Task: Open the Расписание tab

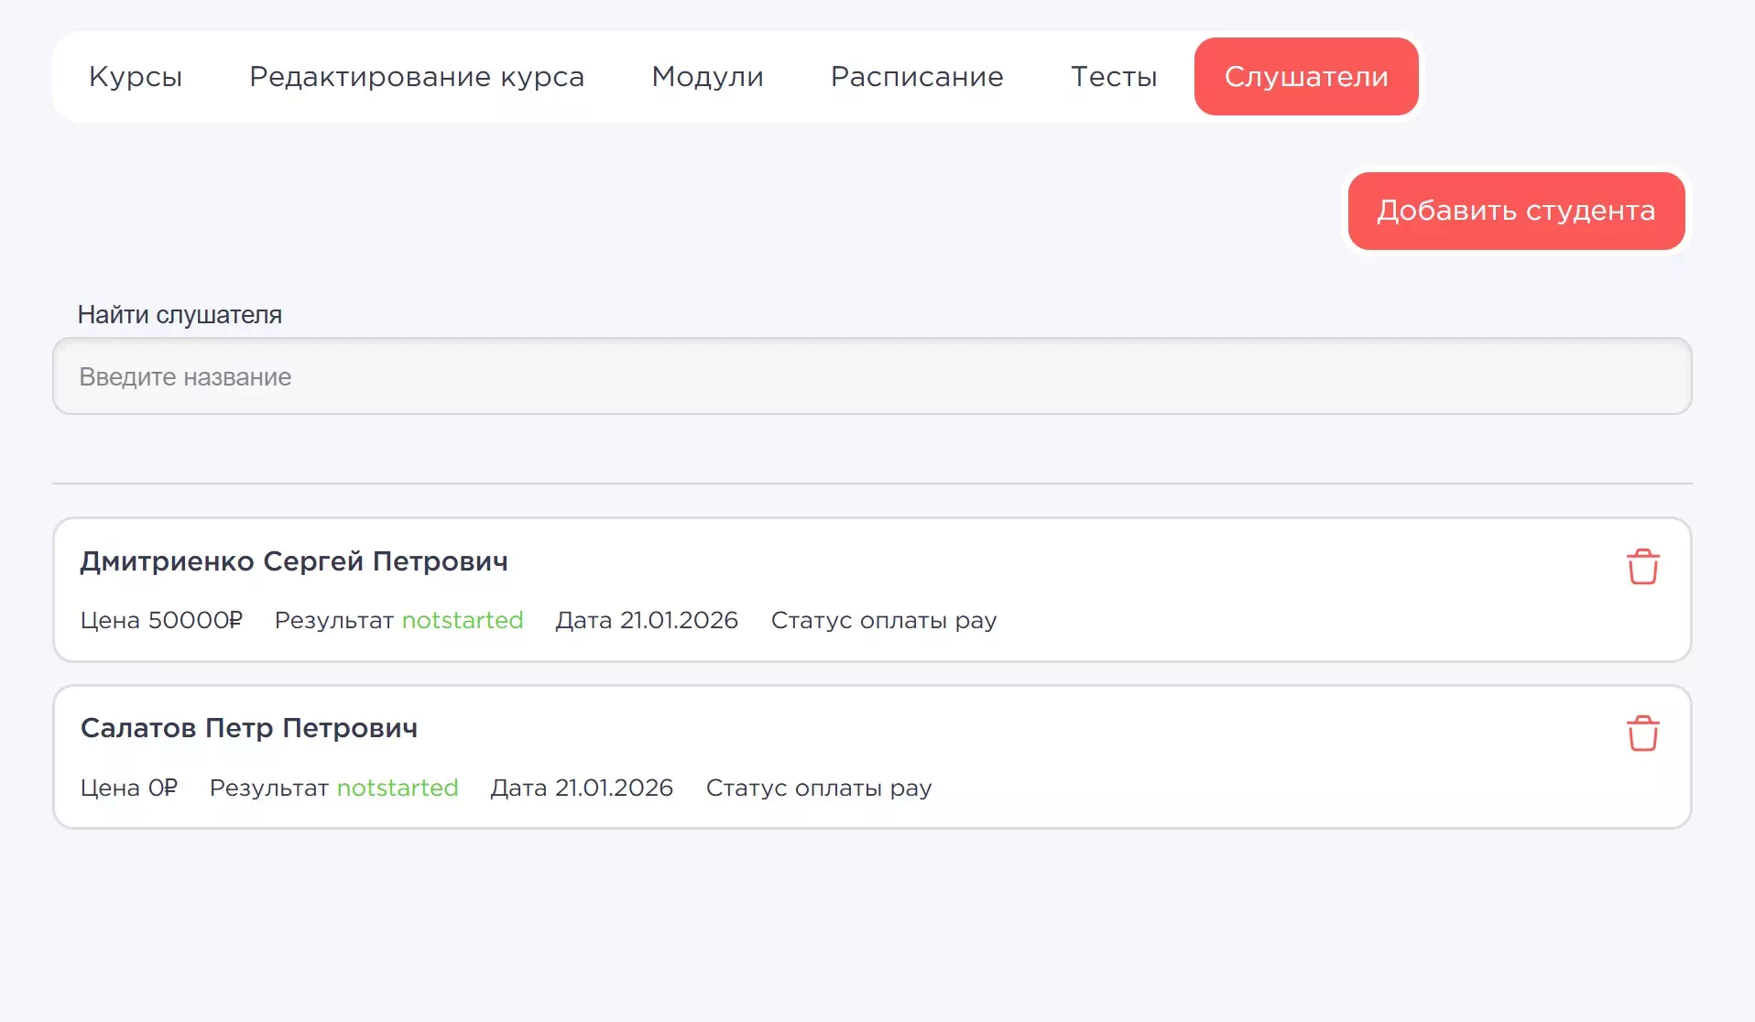Action: pyautogui.click(x=917, y=77)
